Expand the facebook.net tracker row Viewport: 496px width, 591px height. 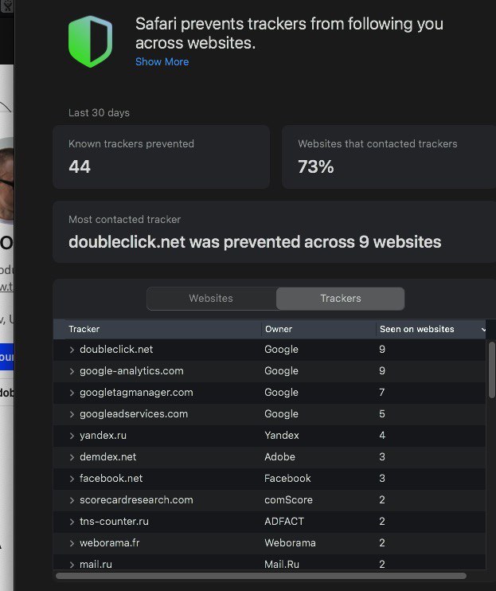pos(72,479)
